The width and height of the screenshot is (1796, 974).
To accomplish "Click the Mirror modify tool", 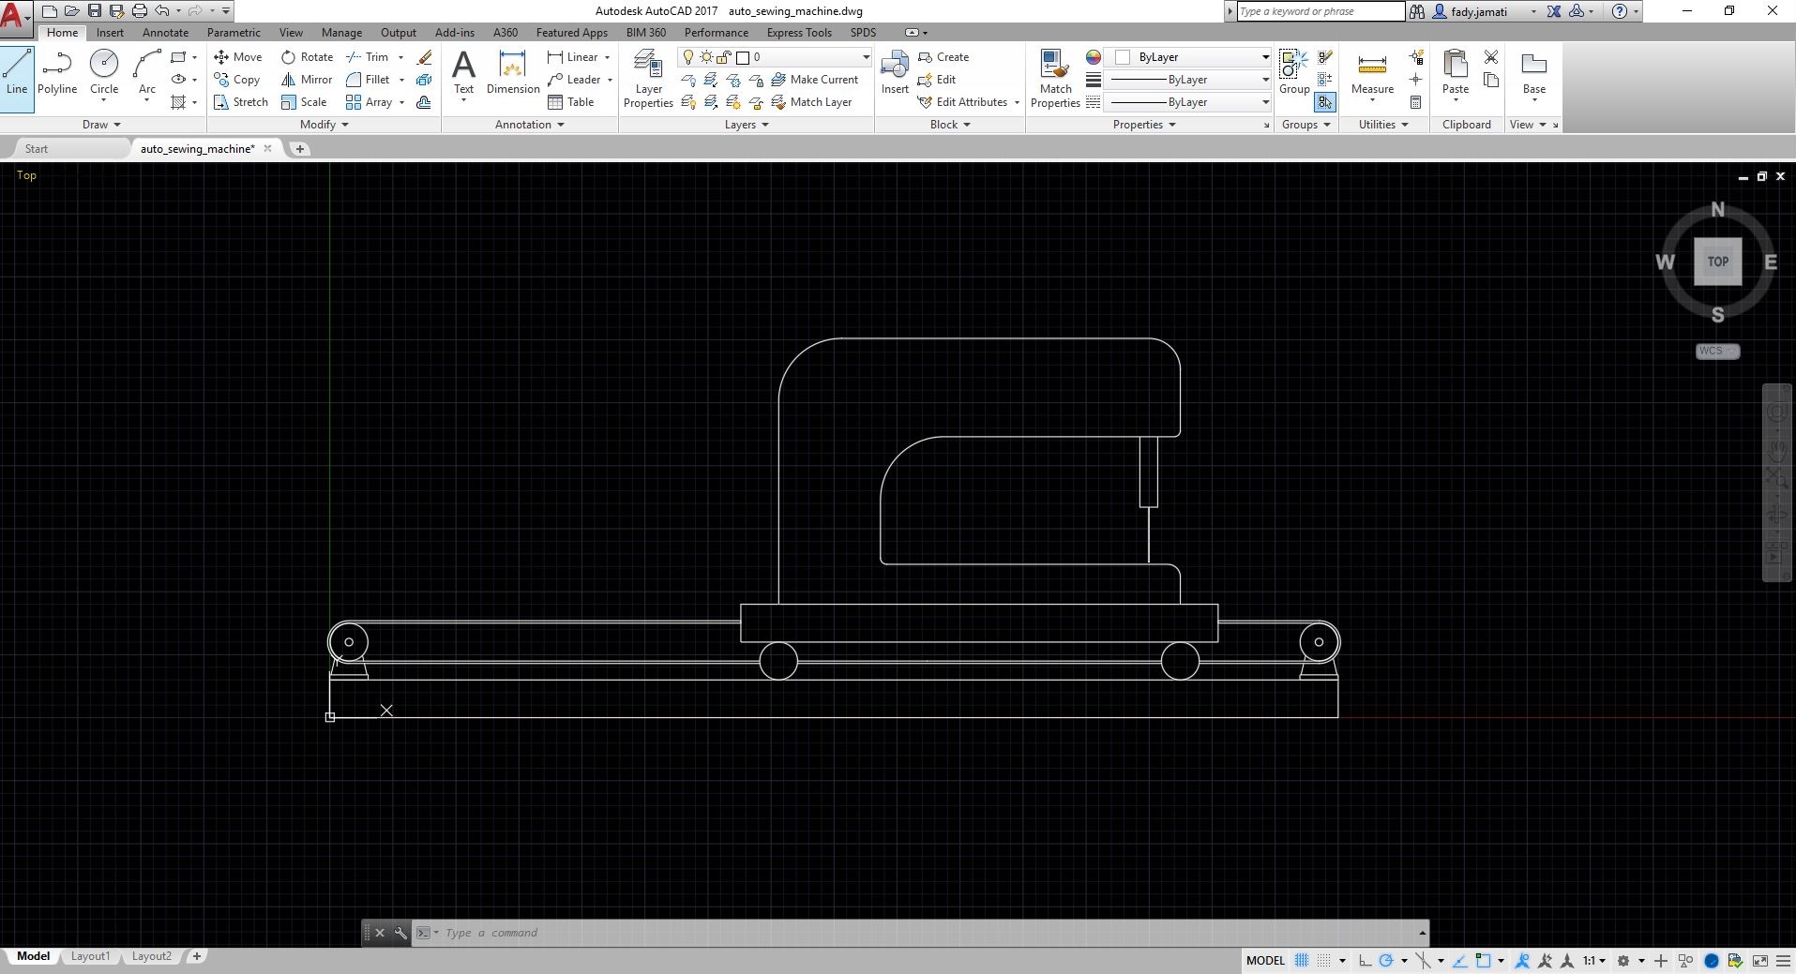I will (307, 80).
